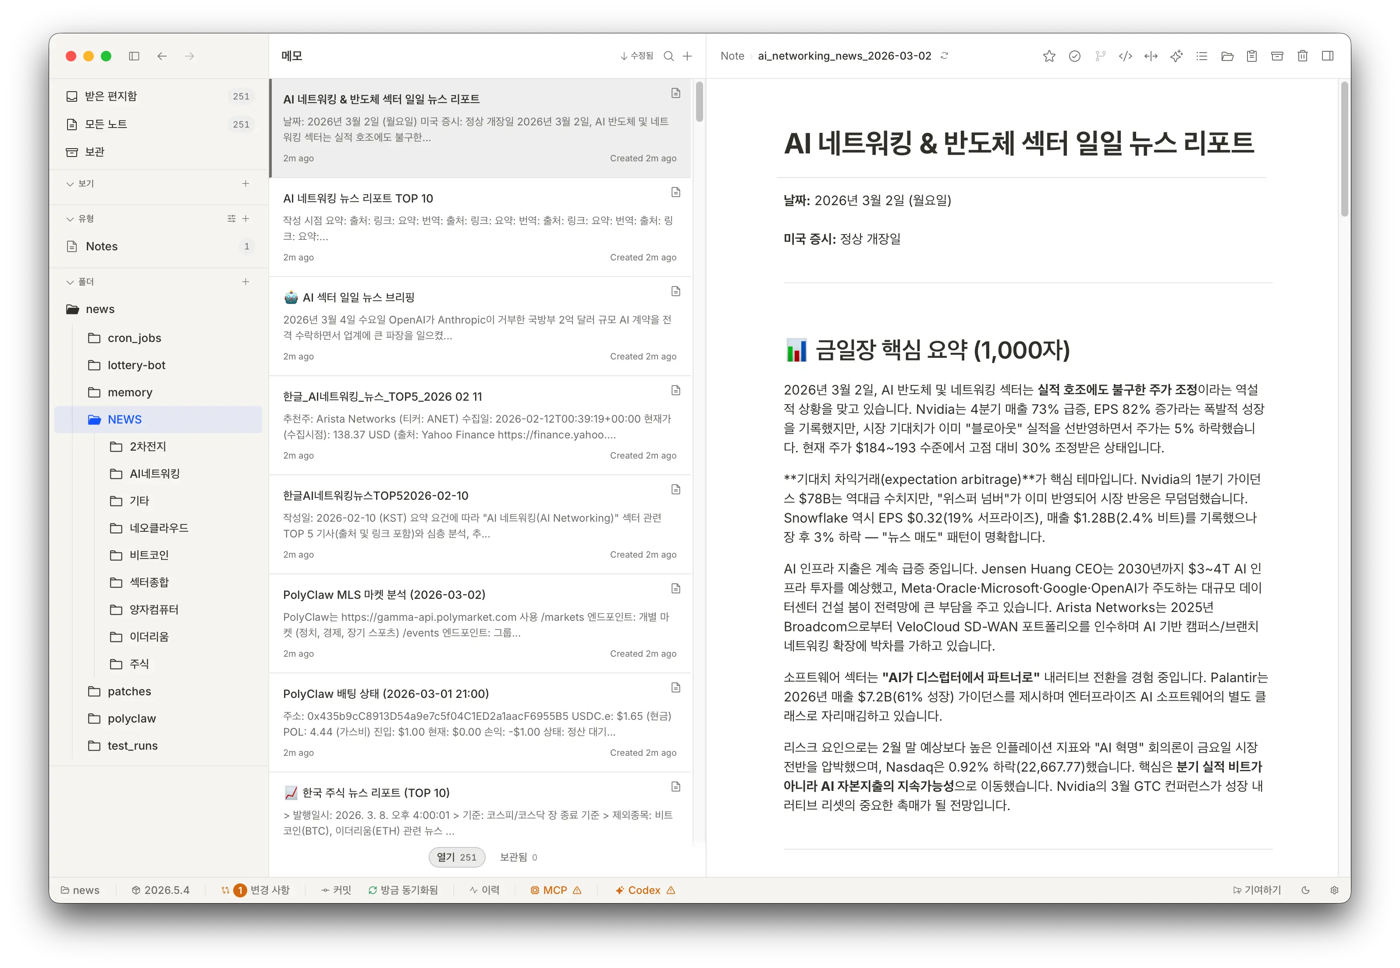The width and height of the screenshot is (1400, 968).
Task: Open the AI sparkle assistant icon
Action: point(1176,57)
